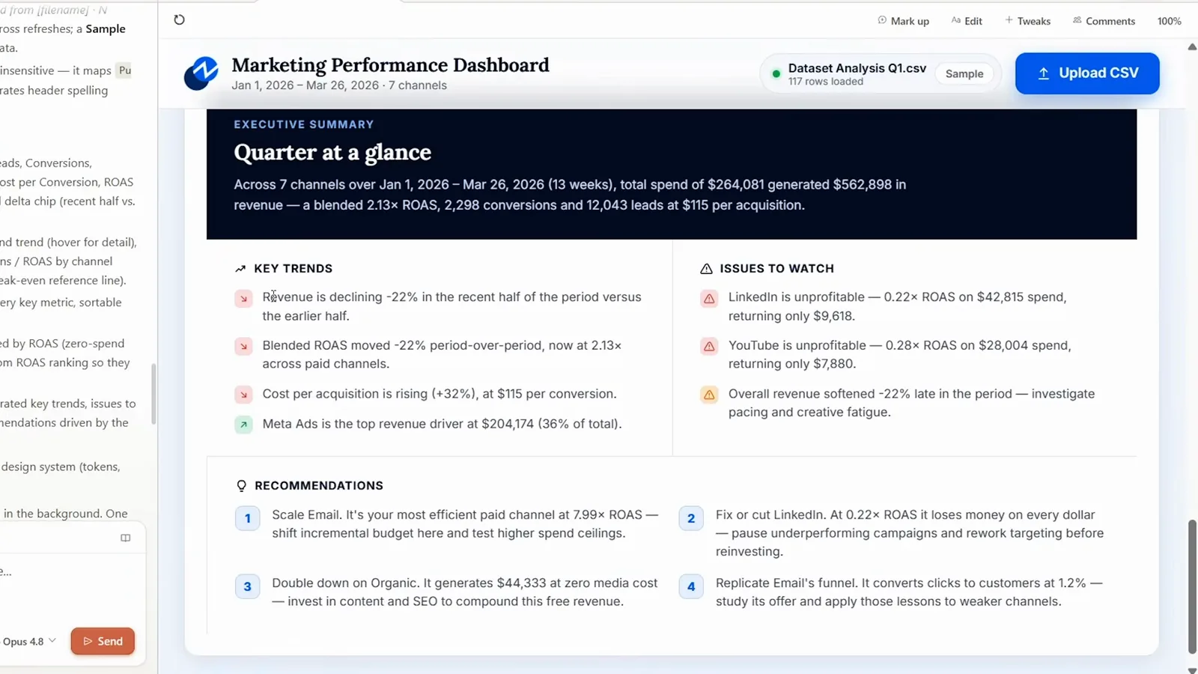Image resolution: width=1198 pixels, height=674 pixels.
Task: Click the chat panel scrollbar
Action: point(153,394)
